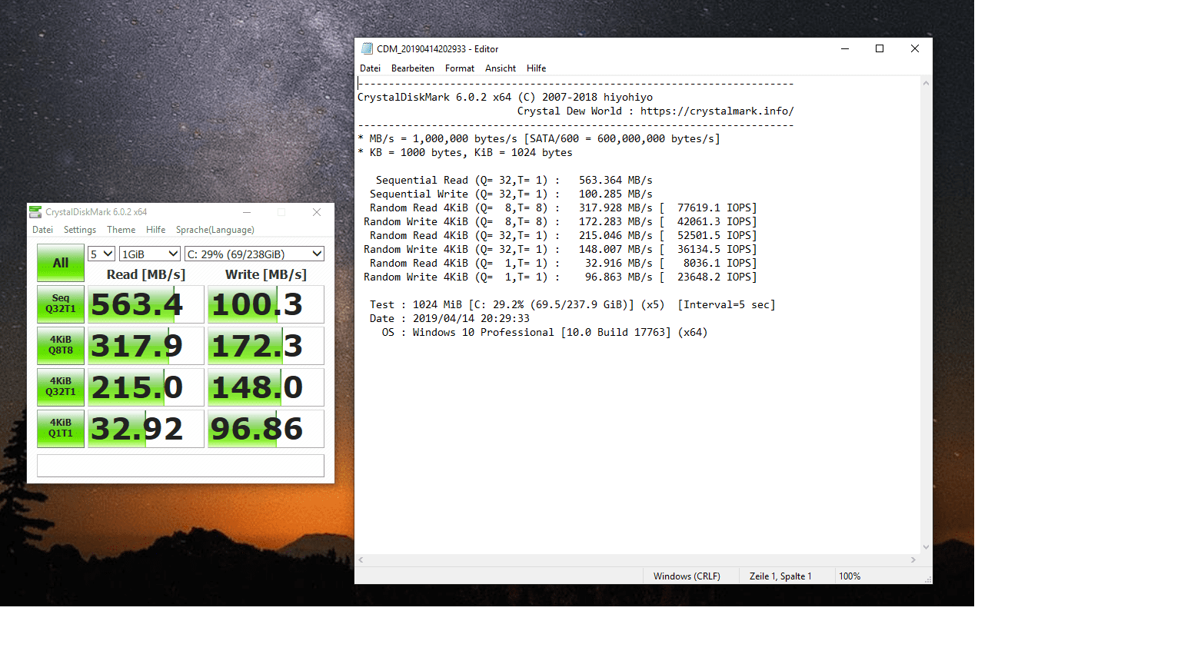
Task: Open the drive selection dropdown C: 29%
Action: tap(254, 254)
